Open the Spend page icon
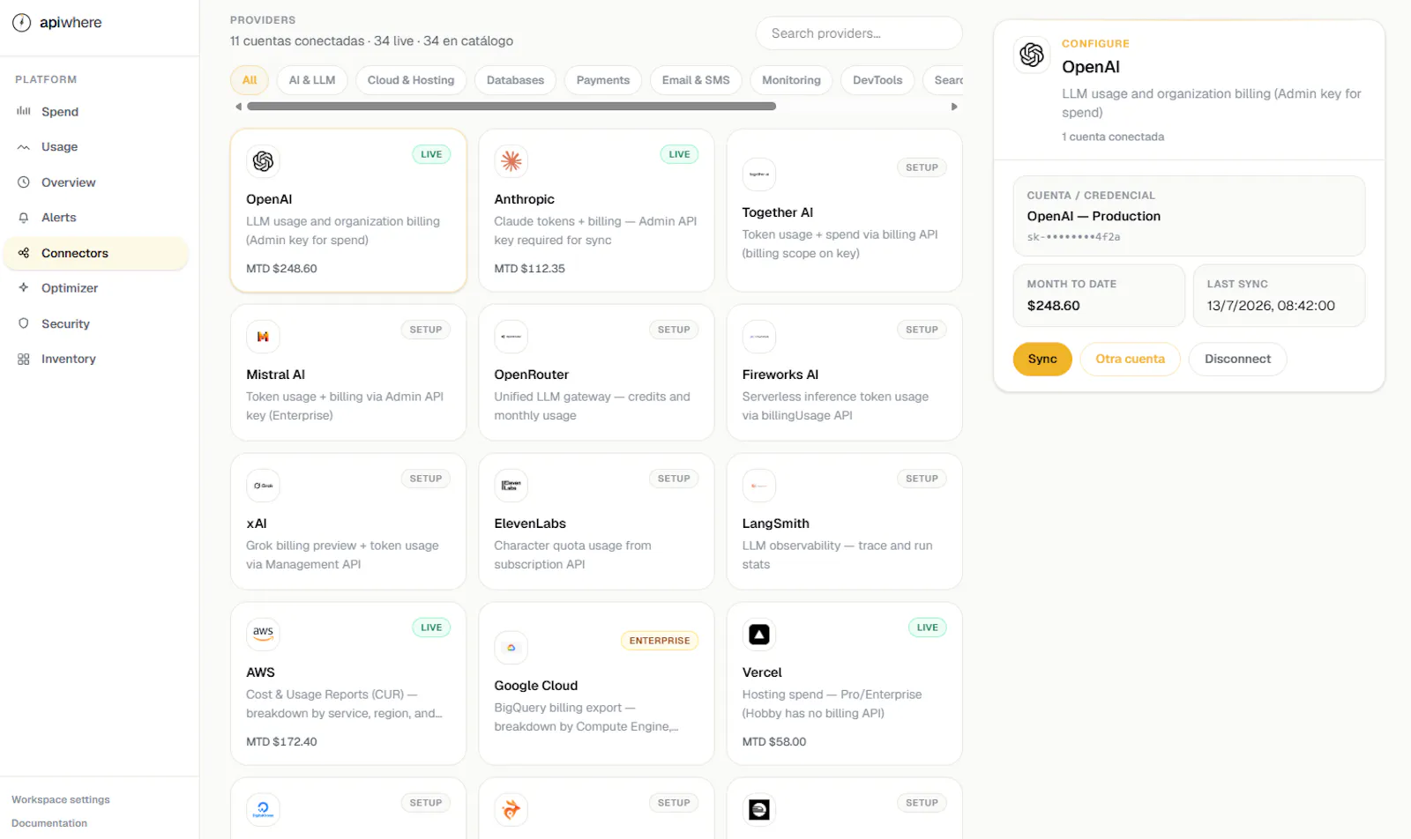Image resolution: width=1411 pixels, height=839 pixels. point(24,111)
